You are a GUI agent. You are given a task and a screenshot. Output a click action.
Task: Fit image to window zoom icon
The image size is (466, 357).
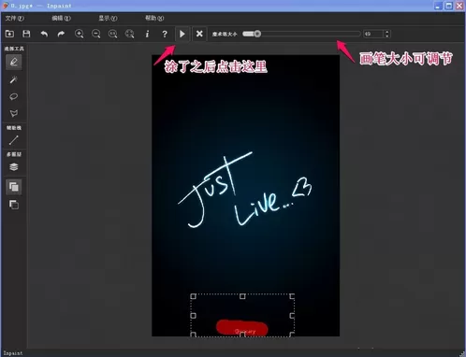click(x=130, y=34)
